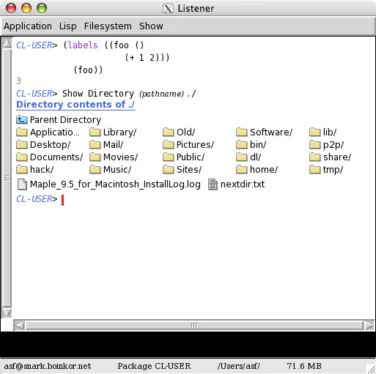376x374 pixels.
Task: Click the Library folder icon
Action: [x=95, y=132]
